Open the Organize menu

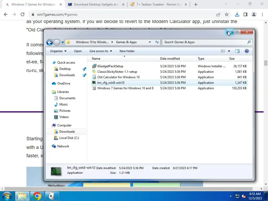(58, 51)
